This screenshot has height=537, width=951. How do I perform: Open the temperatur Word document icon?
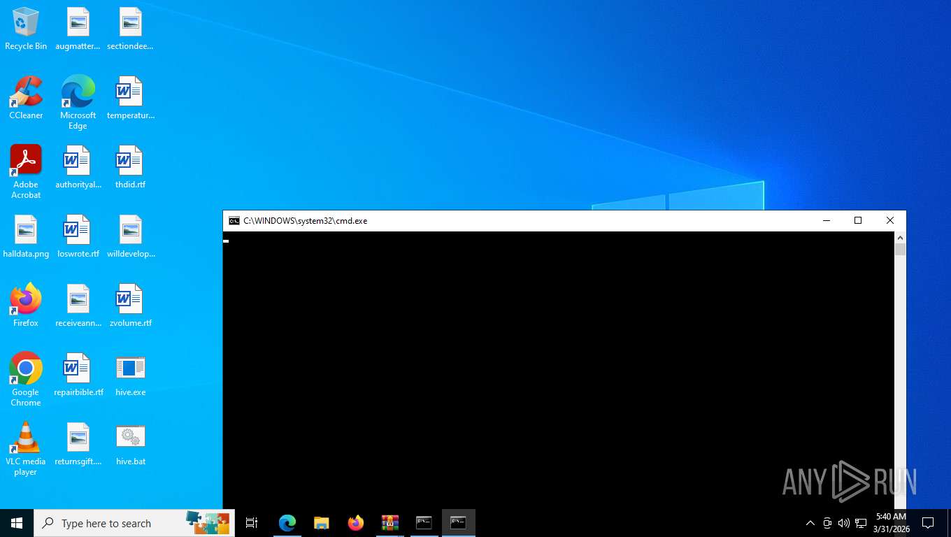[130, 98]
